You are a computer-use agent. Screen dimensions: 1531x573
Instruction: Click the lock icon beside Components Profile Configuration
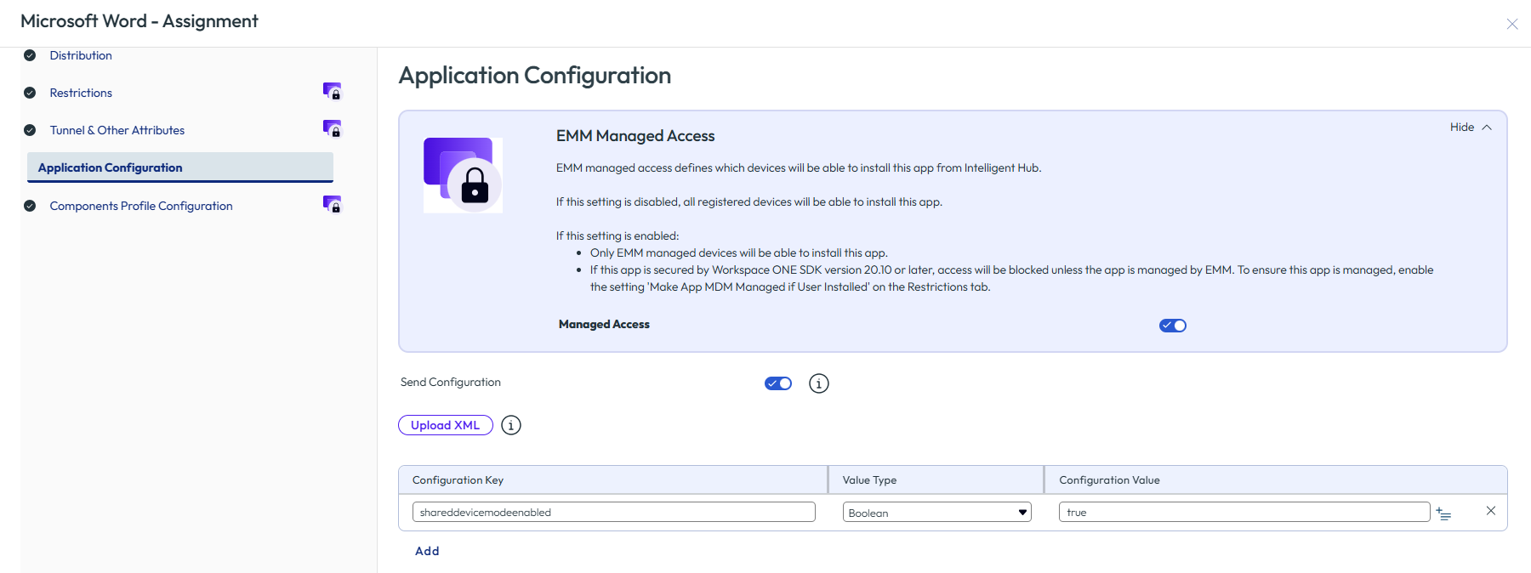332,204
